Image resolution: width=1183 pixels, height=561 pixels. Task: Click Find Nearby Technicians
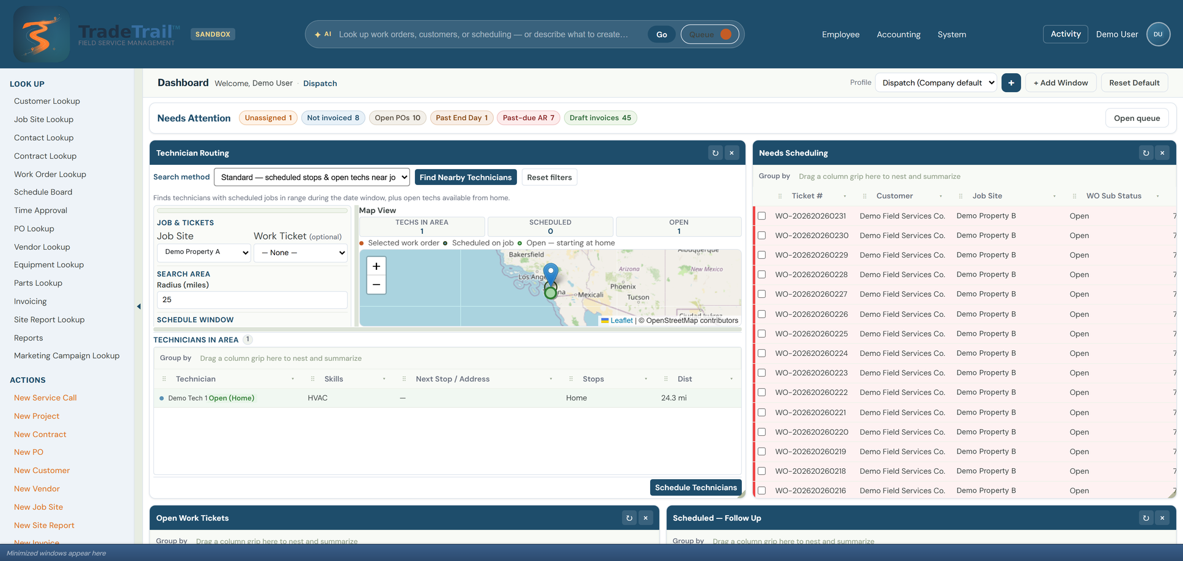[466, 177]
